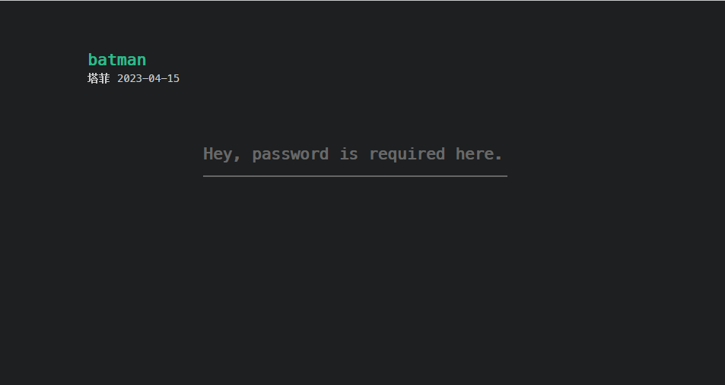Click the word 'password' in the placeholder
Screen dimensions: 725x385
click(x=291, y=155)
